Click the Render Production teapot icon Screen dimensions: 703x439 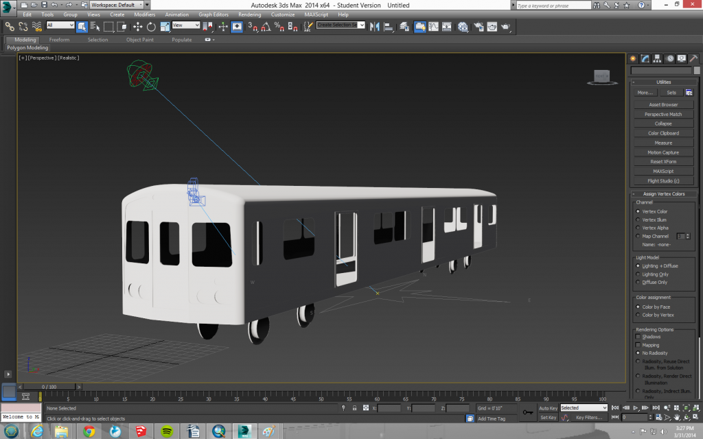coord(506,27)
